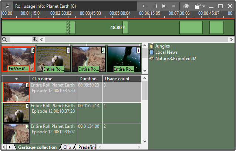Sort by the Usage count column

(x=117, y=79)
